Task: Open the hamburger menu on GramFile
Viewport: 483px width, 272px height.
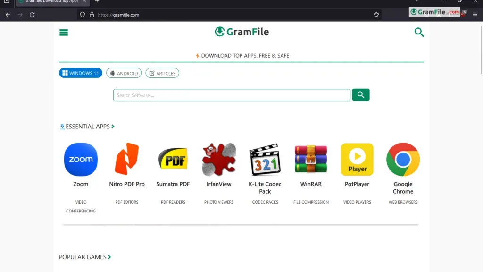Action: tap(64, 33)
